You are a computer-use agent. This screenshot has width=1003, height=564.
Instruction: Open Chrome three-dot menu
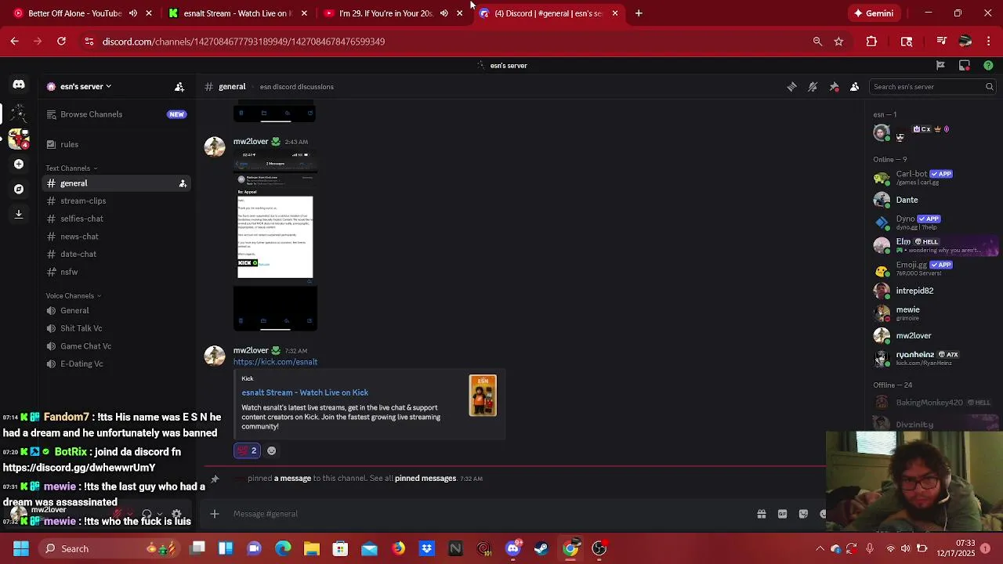[988, 42]
